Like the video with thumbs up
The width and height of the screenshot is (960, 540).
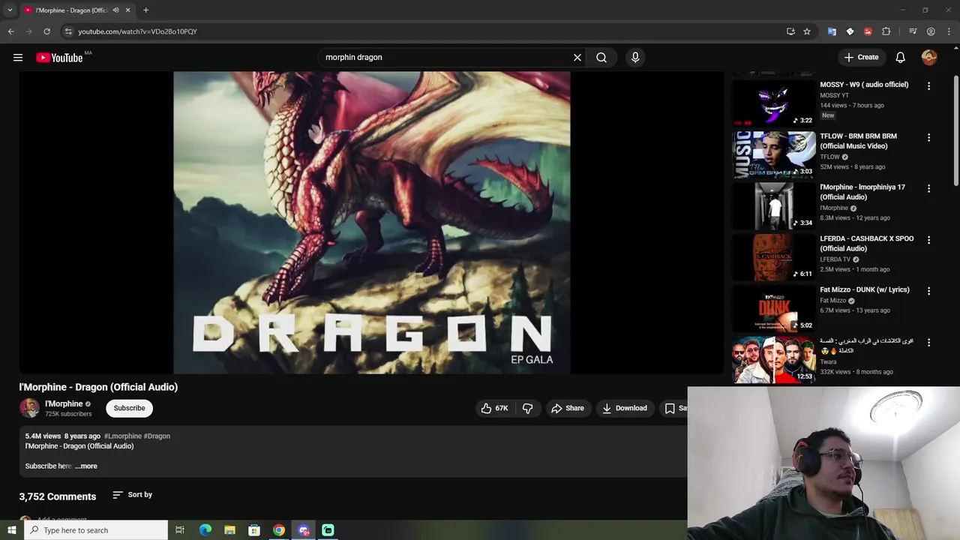point(494,408)
